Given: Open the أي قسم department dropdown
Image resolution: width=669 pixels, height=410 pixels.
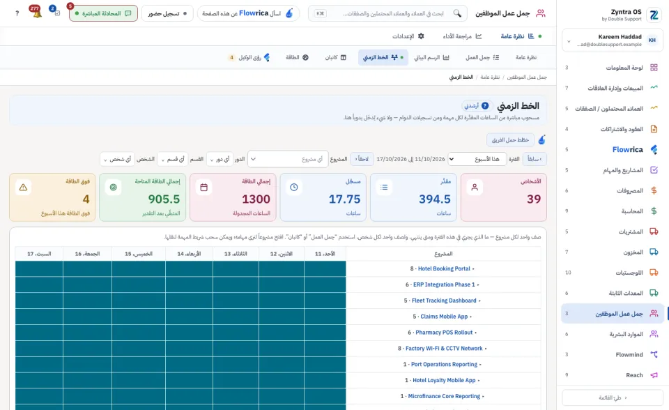Looking at the screenshot, I should (172, 159).
